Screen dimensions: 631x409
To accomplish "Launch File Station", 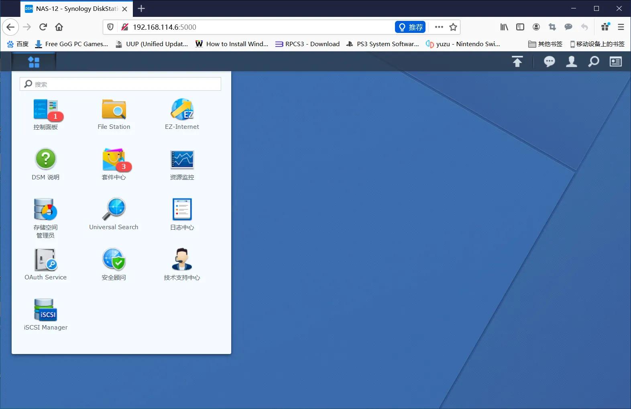I will [x=114, y=114].
